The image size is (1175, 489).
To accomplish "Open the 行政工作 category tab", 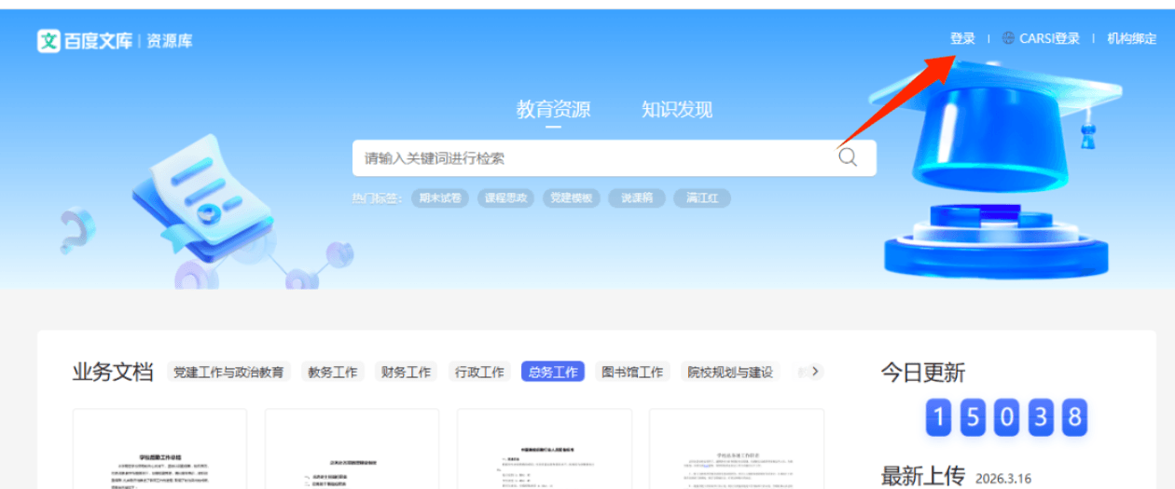I will tap(478, 372).
